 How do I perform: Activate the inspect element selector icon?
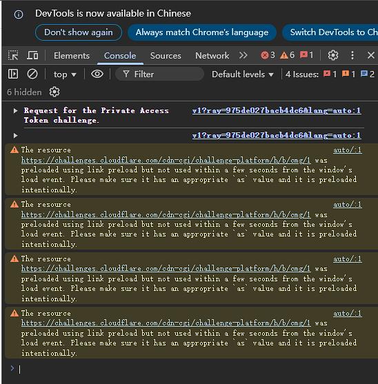point(13,55)
